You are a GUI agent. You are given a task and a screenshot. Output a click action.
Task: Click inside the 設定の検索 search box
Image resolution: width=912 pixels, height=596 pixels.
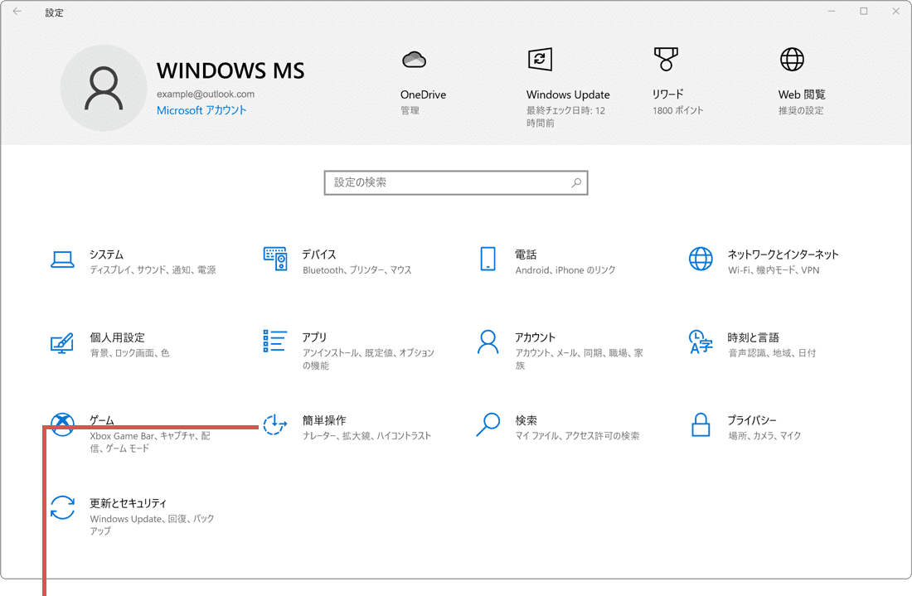(x=456, y=182)
